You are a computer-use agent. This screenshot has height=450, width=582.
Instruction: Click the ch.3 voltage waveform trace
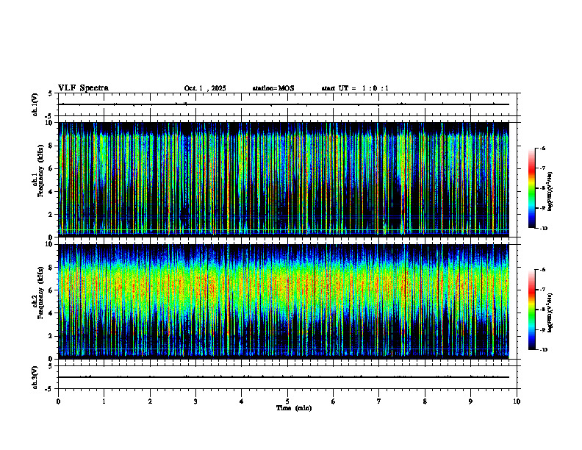tap(284, 377)
